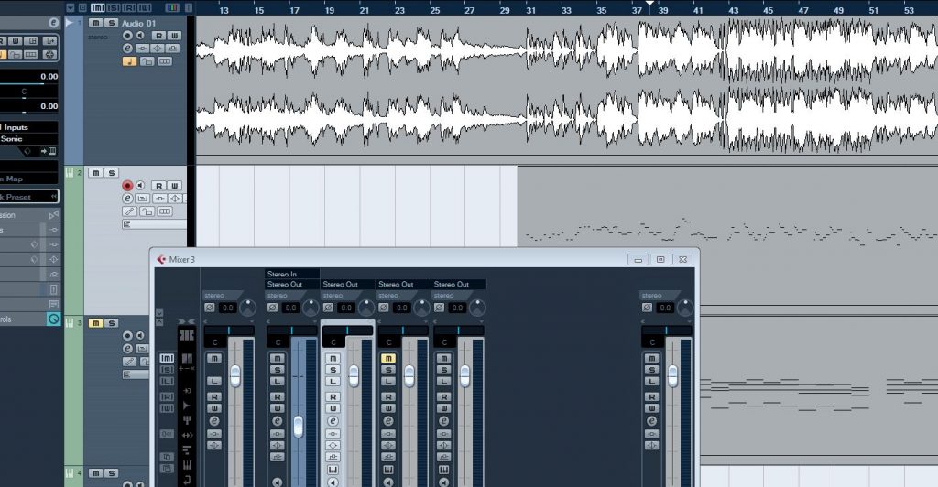Enable Read automation on Audio 01 track
Viewport: 938px width, 487px height.
[158, 36]
